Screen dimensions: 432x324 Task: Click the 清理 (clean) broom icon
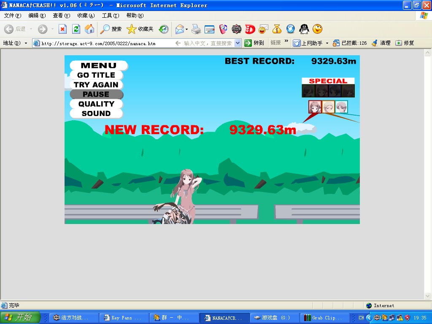pyautogui.click(x=374, y=43)
